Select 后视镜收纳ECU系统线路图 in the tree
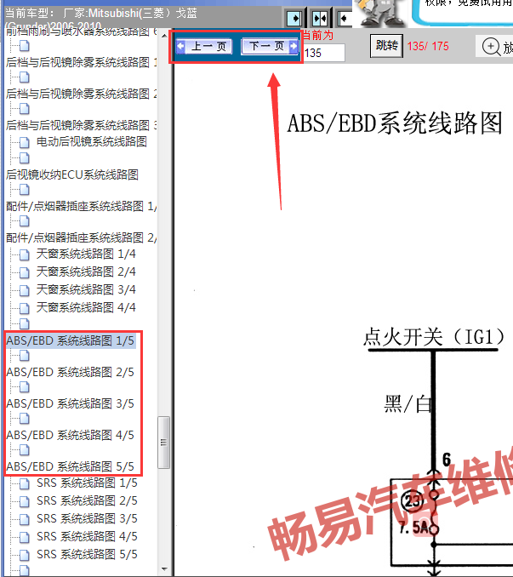The image size is (513, 577). point(71,174)
